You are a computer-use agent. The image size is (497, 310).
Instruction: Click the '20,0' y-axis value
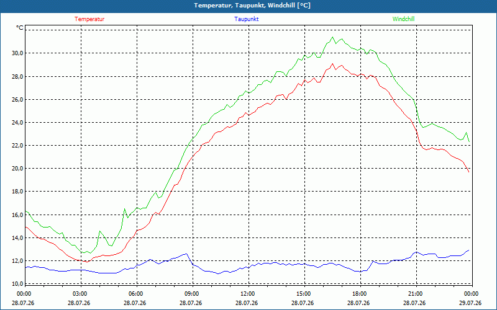pos(18,168)
